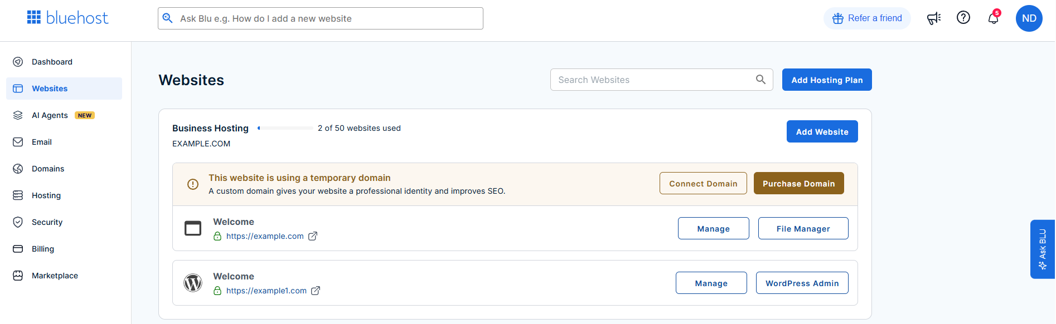
Task: Click the Websites page heading
Action: 191,80
